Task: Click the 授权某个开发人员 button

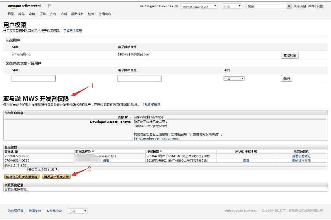Action: click(x=56, y=176)
